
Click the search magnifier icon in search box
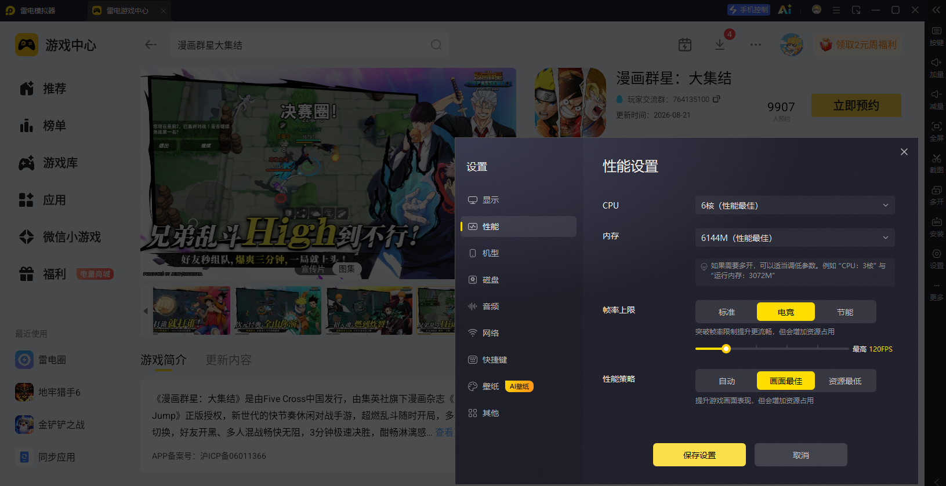436,45
